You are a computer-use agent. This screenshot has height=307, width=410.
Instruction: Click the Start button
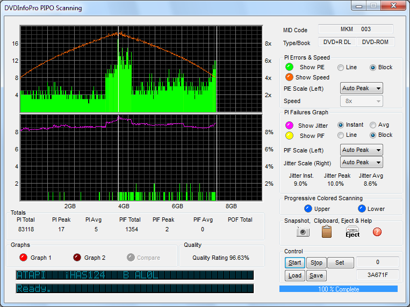pyautogui.click(x=295, y=262)
